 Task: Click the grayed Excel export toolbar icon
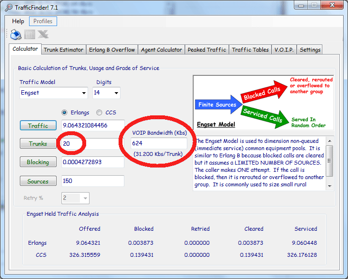click(43, 35)
